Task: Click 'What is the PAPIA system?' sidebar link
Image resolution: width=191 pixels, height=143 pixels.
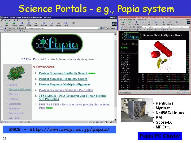Action: pos(20,90)
